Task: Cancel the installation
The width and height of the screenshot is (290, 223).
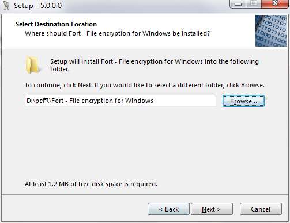Action: [261, 209]
